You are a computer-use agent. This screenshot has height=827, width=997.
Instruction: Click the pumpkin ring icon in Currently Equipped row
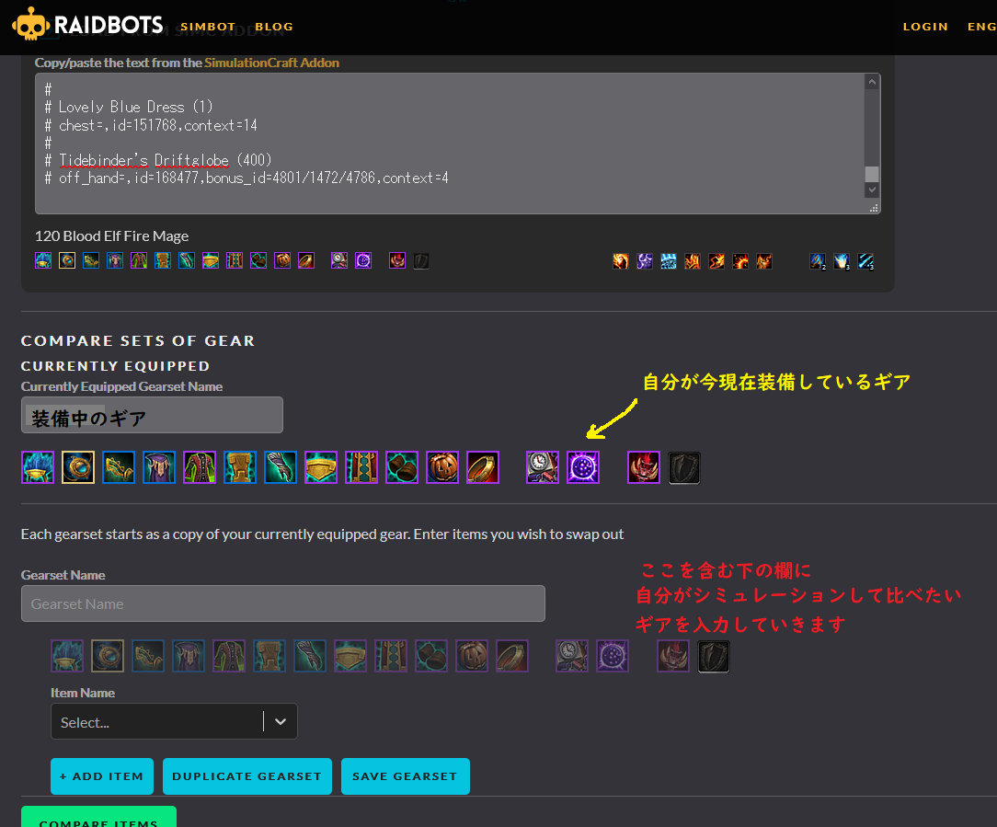[442, 467]
